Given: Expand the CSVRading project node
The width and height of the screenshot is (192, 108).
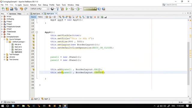Looking at the screenshot, I should click(x=2, y=19).
